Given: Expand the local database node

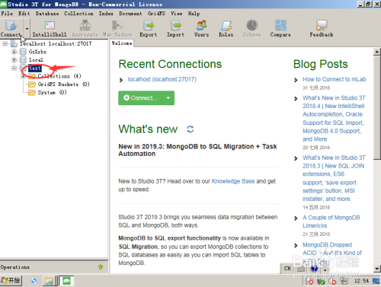Looking at the screenshot, I should 14,60.
